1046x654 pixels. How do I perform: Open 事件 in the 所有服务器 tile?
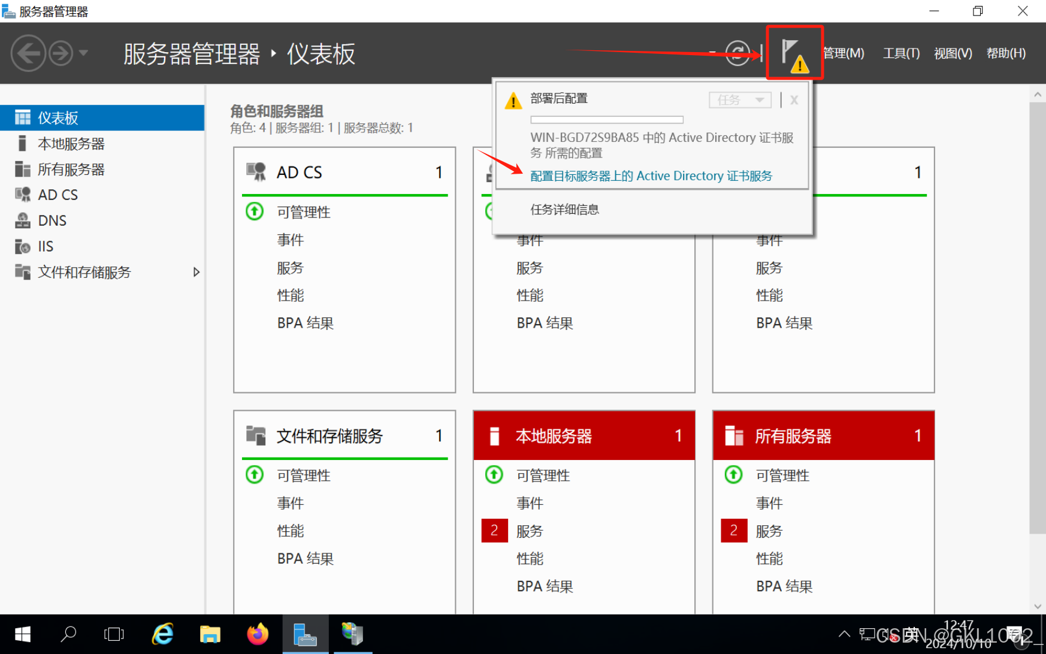pyautogui.click(x=769, y=503)
